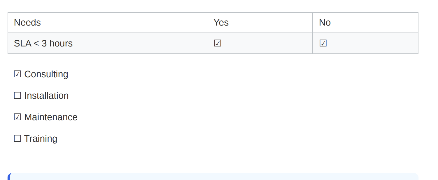This screenshot has height=180, width=438.
Task: Click the word SLA in the table
Action: (x=22, y=44)
